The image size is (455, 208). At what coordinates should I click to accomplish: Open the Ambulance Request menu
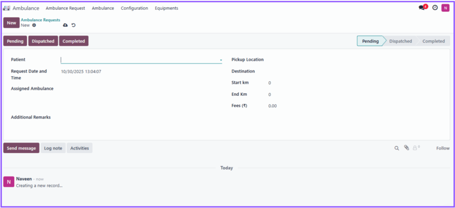[65, 8]
